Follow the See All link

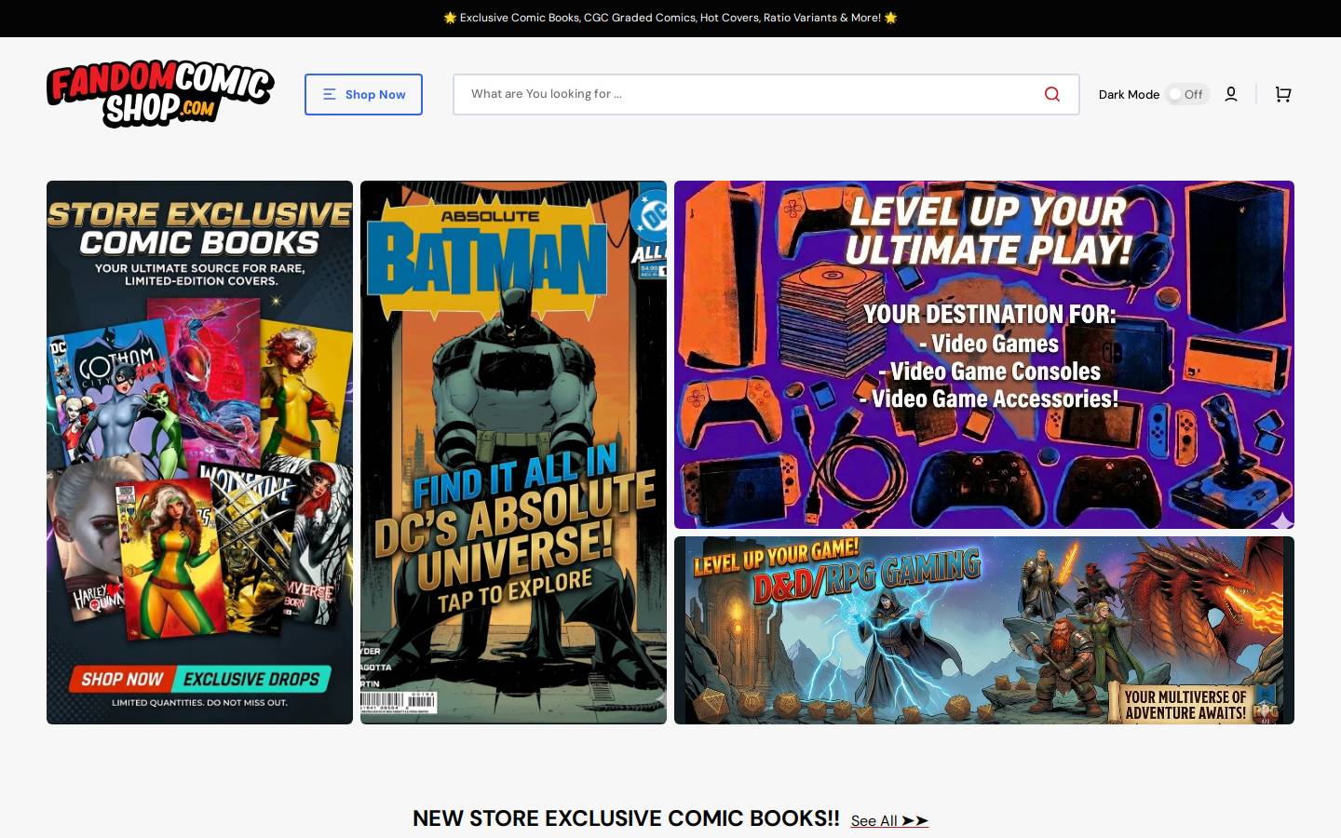(x=889, y=820)
